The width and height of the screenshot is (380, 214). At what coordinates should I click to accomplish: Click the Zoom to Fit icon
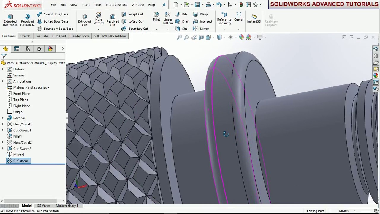[x=180, y=37]
